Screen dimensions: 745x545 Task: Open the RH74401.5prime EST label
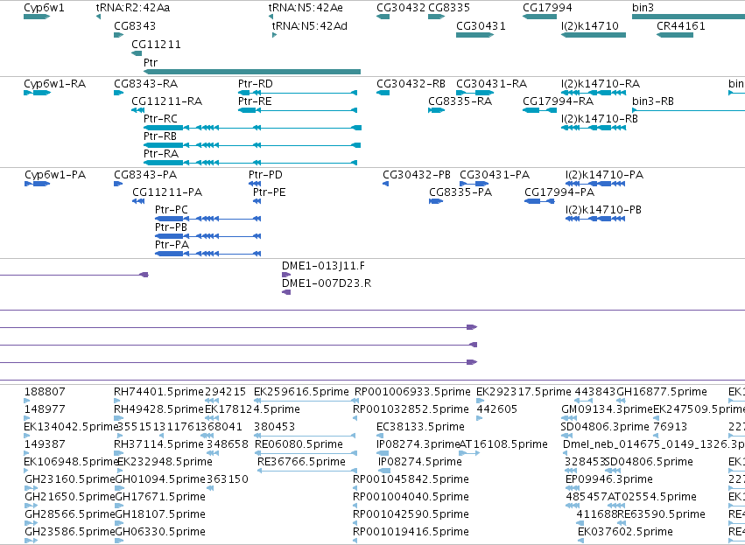coord(158,392)
